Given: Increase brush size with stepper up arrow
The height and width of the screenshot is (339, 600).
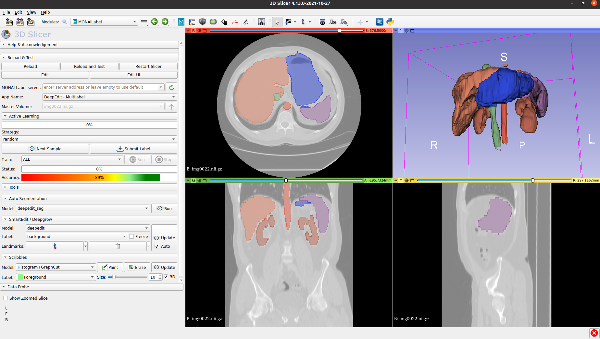Looking at the screenshot, I should [160, 275].
